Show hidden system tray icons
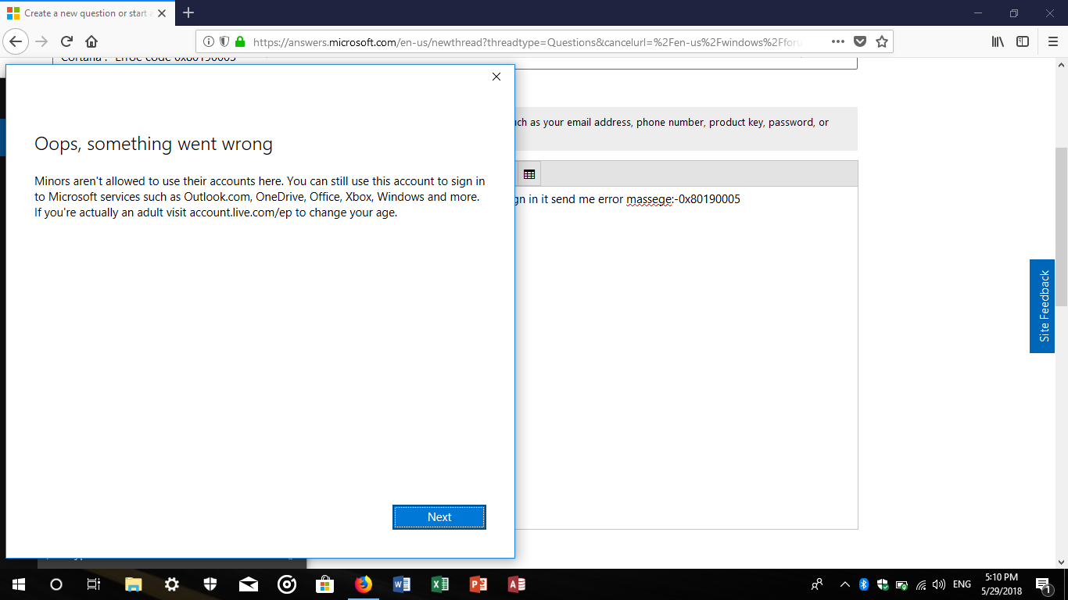Viewport: 1068px width, 600px height. [845, 584]
